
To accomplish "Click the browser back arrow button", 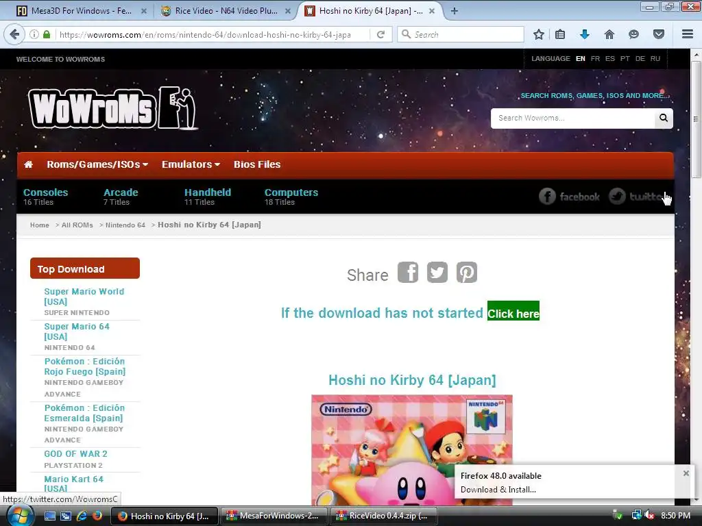I will (14, 34).
